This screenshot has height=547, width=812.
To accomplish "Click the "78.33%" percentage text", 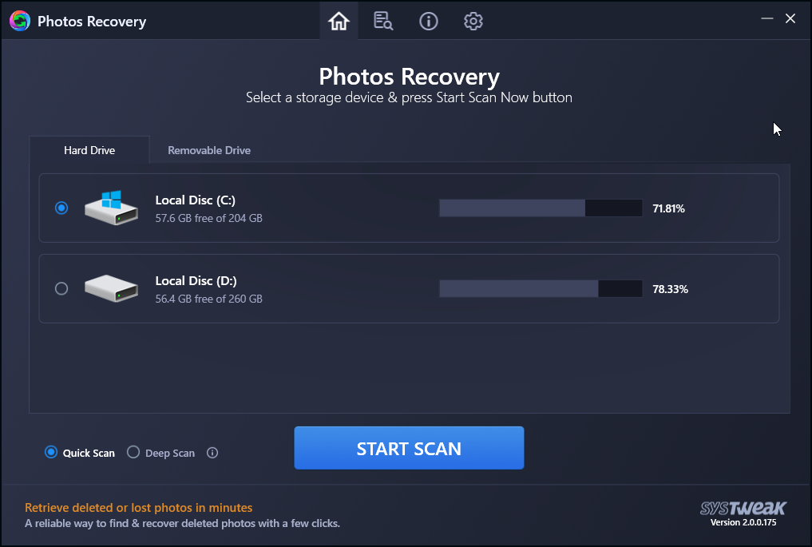I will coord(670,289).
